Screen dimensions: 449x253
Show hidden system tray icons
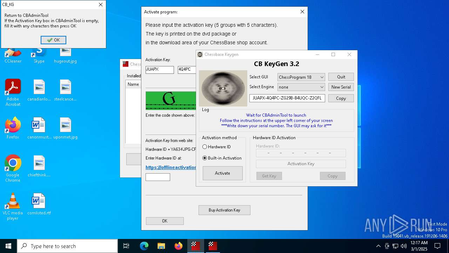tap(378, 246)
